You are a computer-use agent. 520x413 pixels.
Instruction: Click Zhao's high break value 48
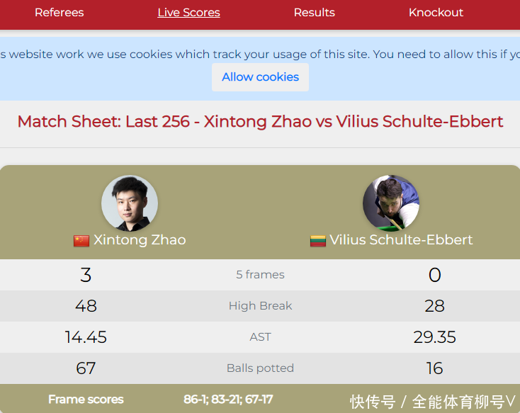pyautogui.click(x=86, y=306)
